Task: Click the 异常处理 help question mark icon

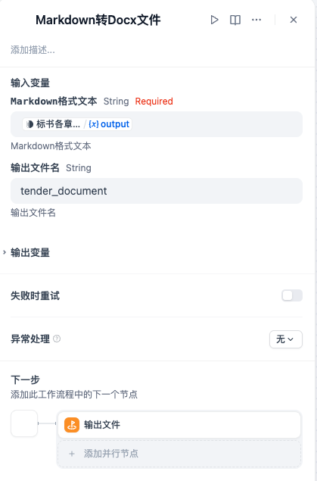Action: (57, 339)
